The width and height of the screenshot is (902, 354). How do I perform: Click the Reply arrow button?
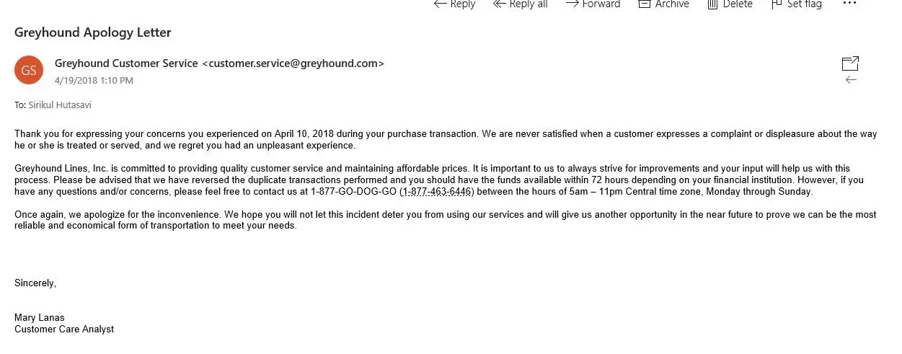click(454, 4)
